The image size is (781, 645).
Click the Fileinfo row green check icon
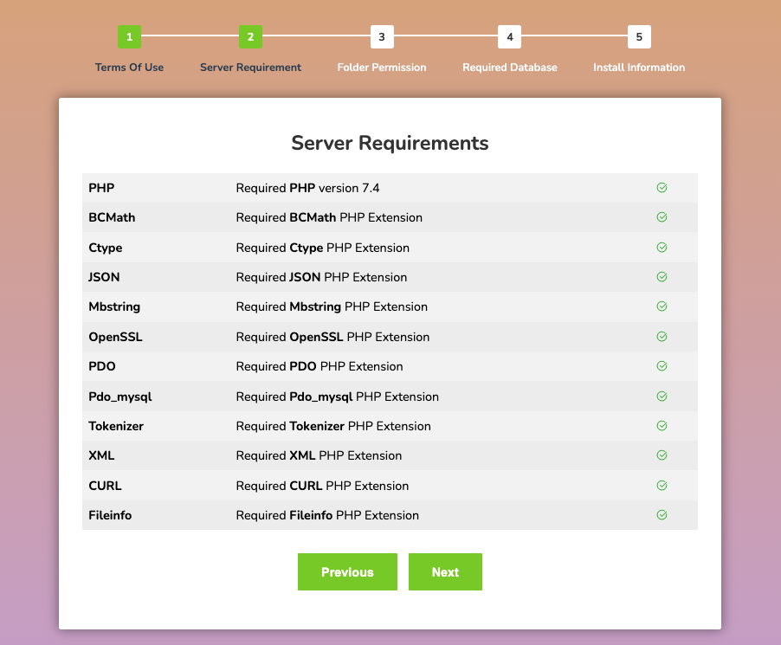(x=662, y=515)
